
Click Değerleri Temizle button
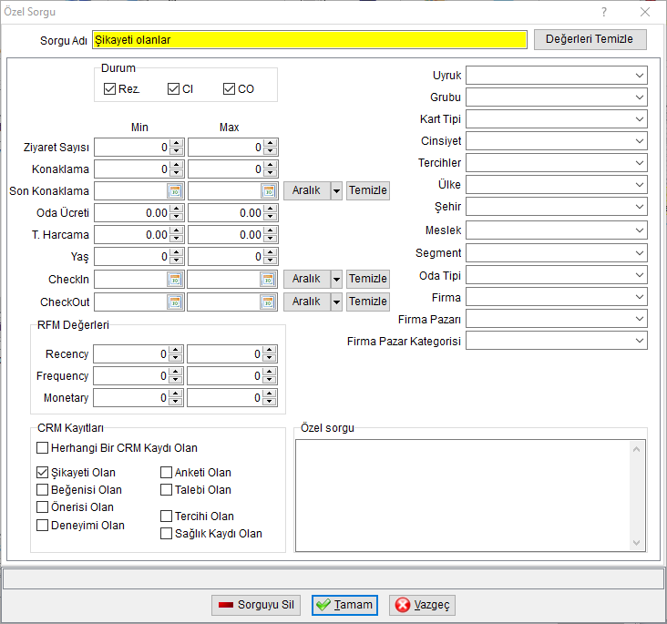pyautogui.click(x=590, y=39)
